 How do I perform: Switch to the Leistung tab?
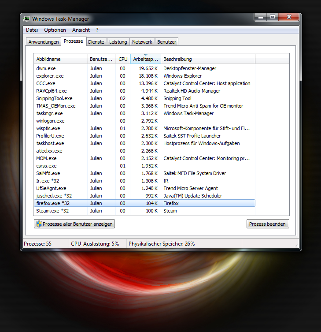pyautogui.click(x=118, y=42)
